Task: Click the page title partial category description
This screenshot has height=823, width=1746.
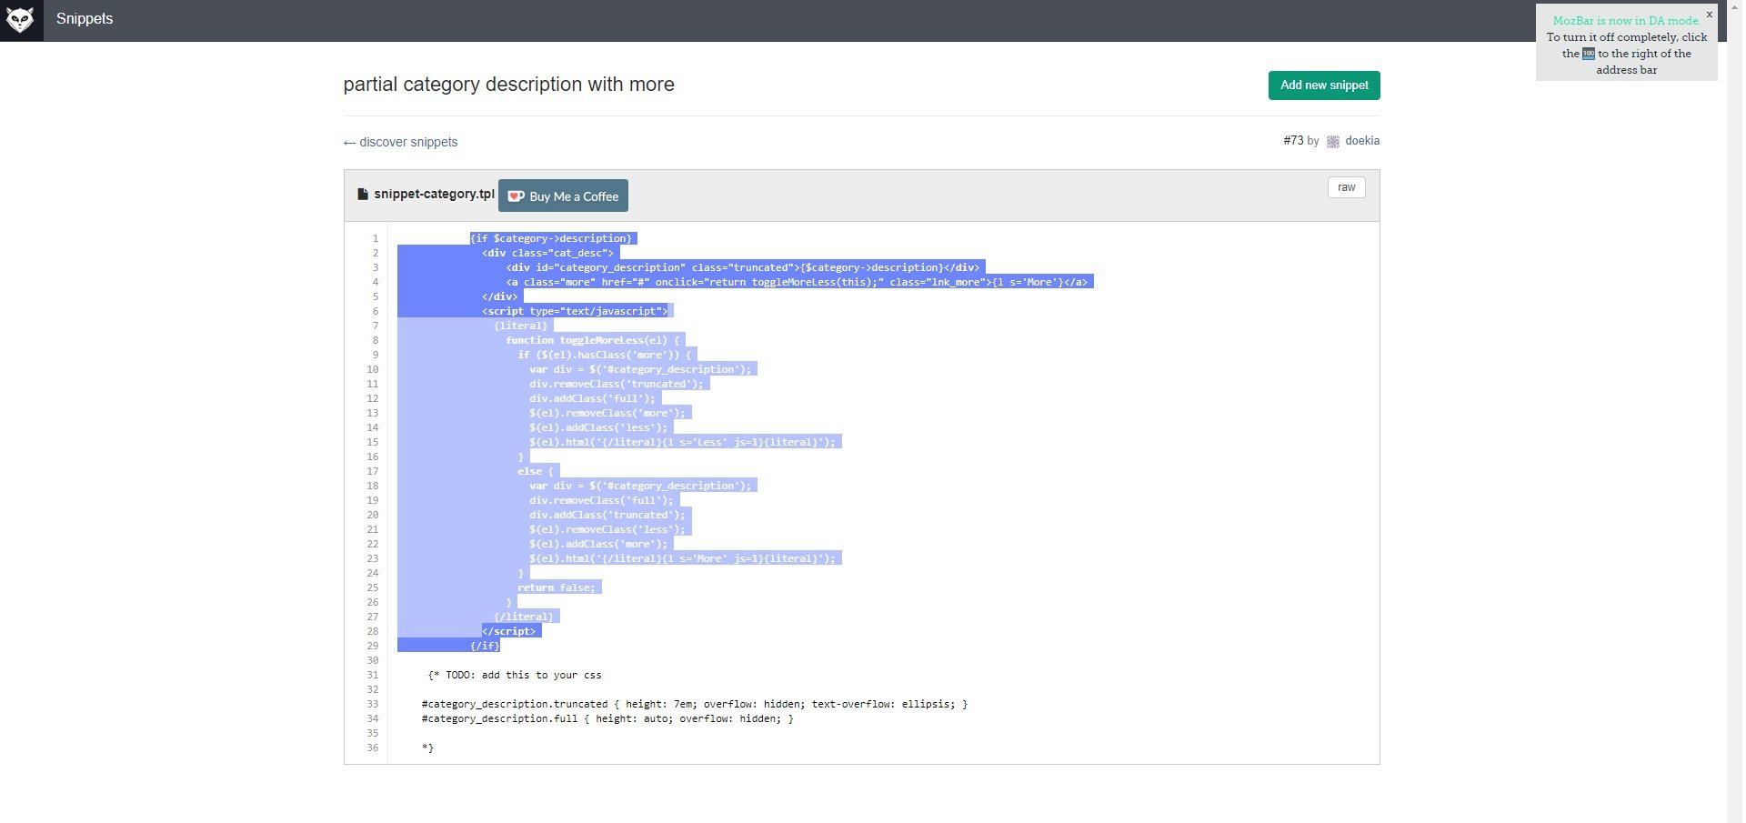Action: pyautogui.click(x=508, y=85)
